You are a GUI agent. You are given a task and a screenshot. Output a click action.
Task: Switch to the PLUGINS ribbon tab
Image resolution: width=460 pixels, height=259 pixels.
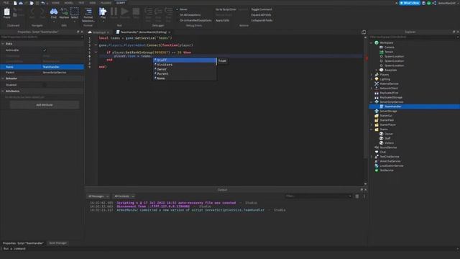[x=106, y=3]
